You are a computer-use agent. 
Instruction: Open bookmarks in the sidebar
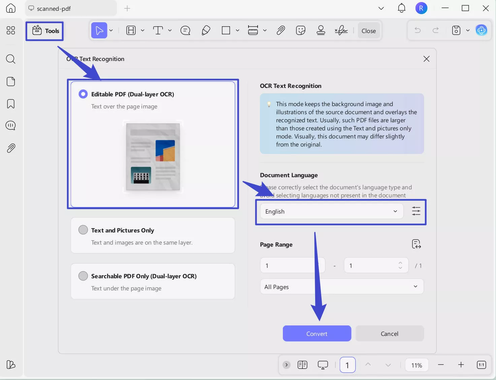10,104
